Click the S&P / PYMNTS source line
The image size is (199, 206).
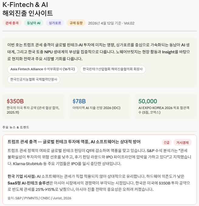click(39, 198)
